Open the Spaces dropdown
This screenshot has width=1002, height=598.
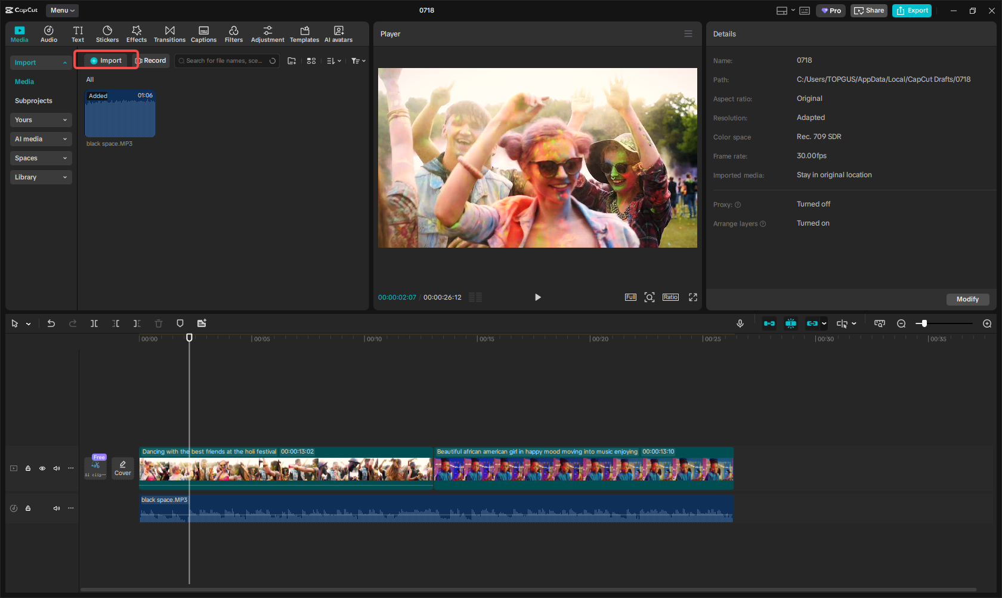(41, 158)
